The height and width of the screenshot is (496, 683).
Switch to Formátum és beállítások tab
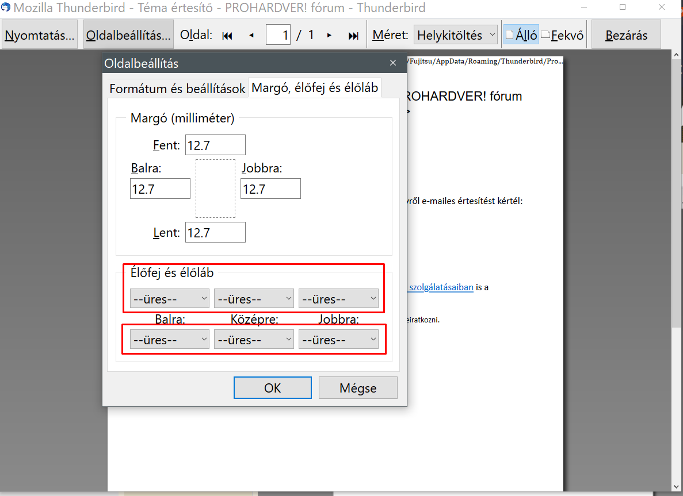click(x=177, y=89)
